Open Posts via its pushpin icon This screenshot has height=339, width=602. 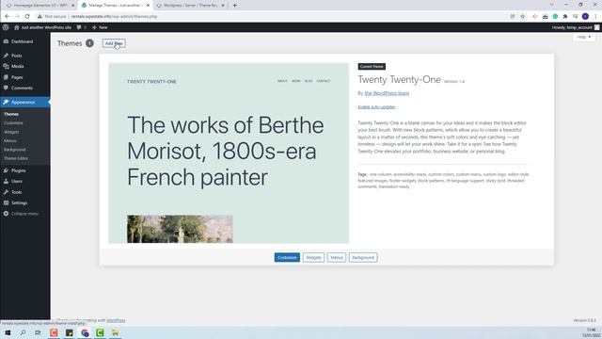(6, 56)
